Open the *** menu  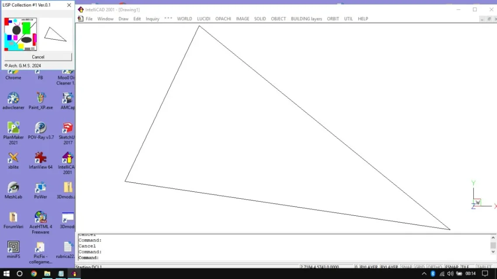[168, 19]
